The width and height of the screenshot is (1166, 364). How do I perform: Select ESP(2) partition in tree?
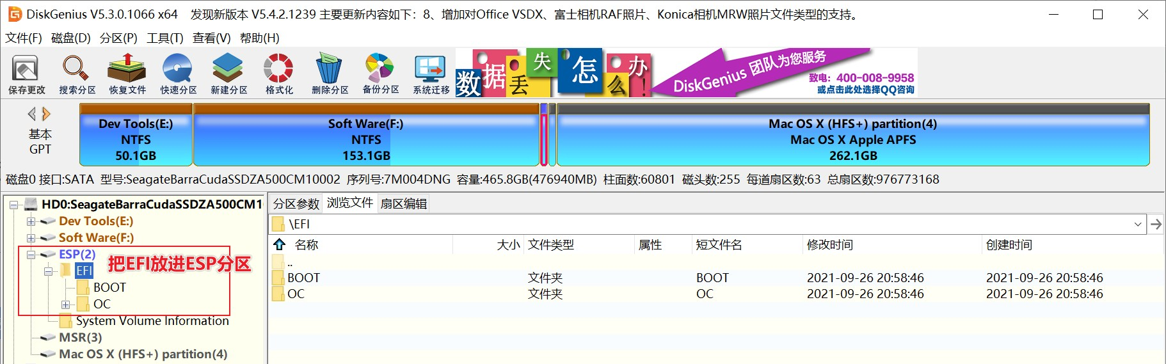coord(77,254)
